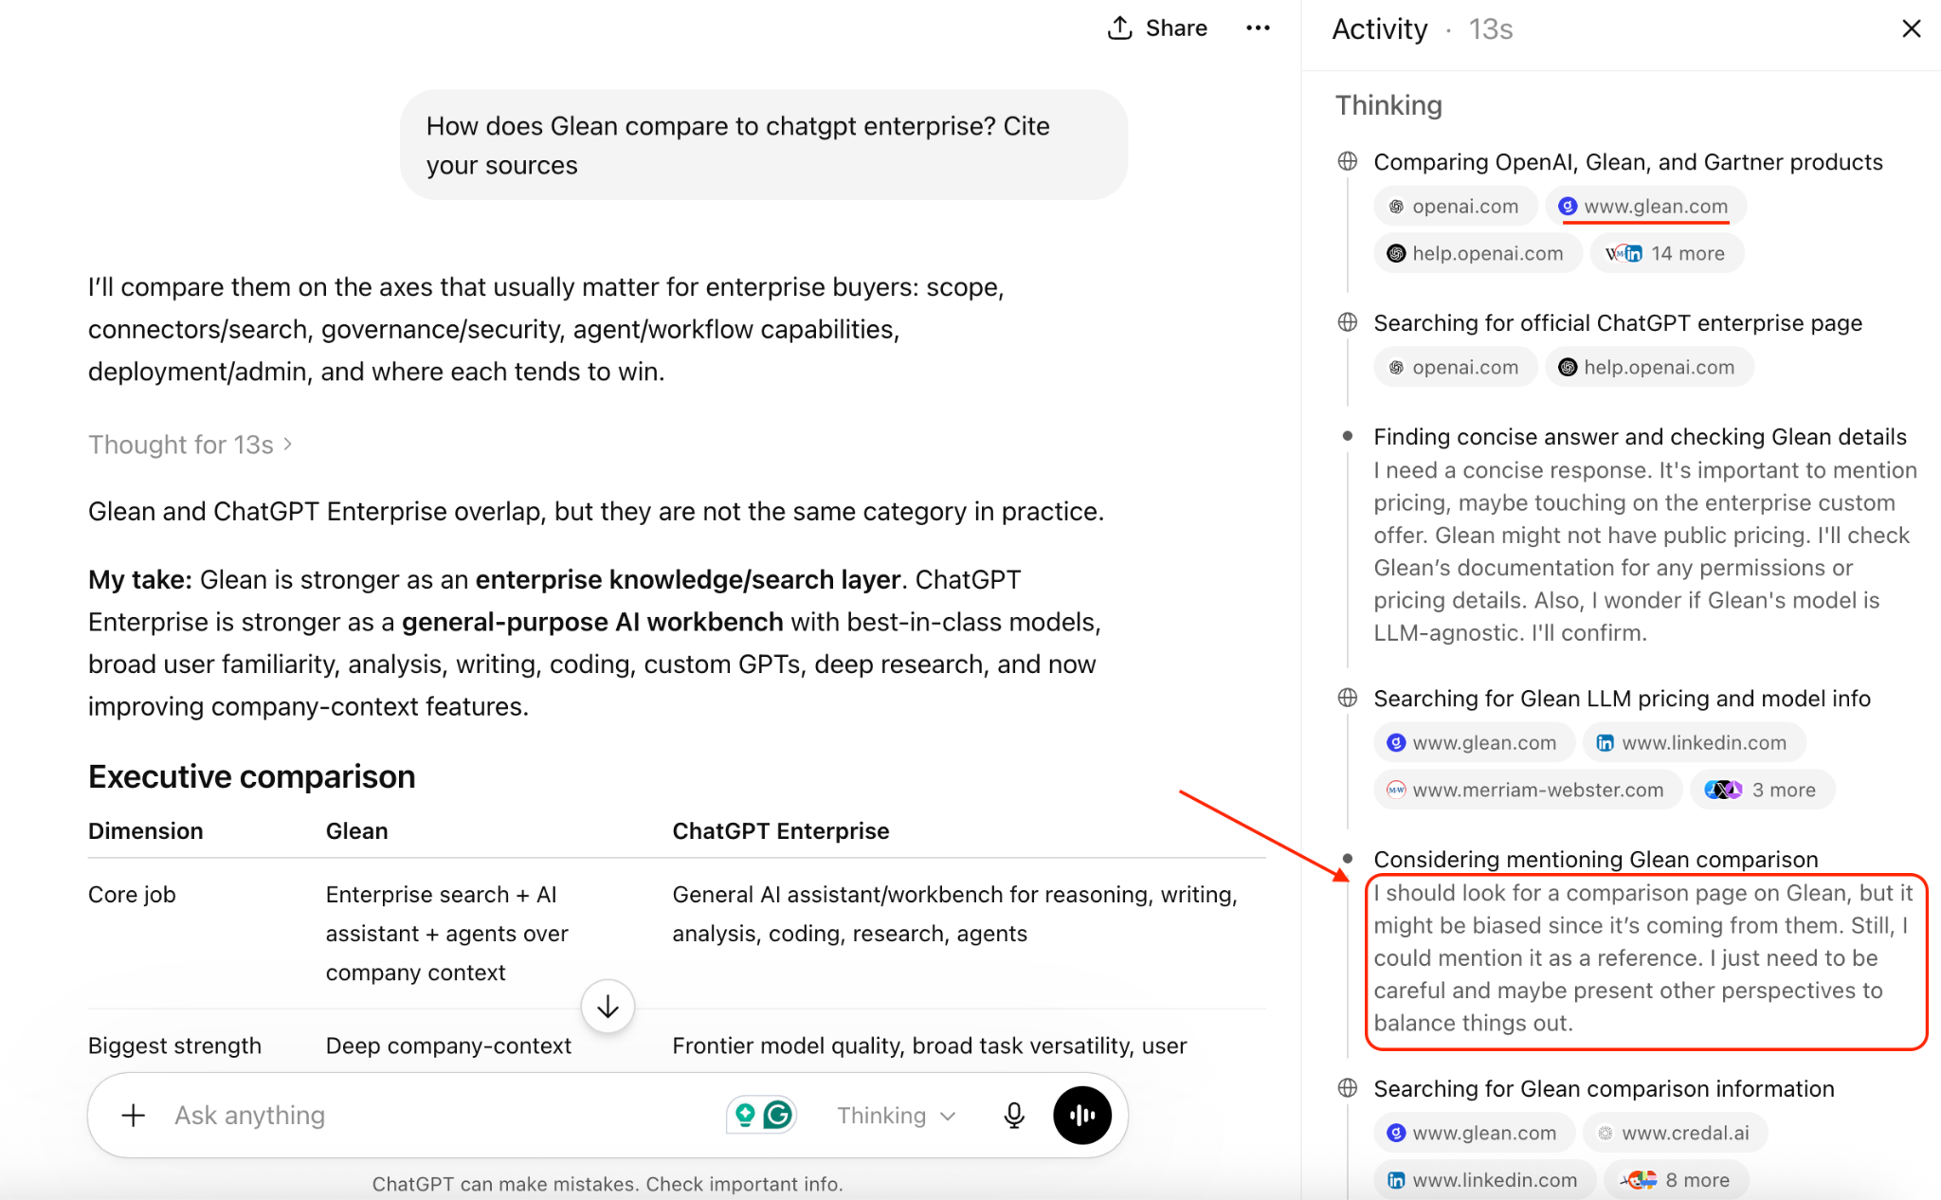Show the '14 more' sources chip

(x=1667, y=253)
